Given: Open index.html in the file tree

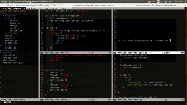Looking at the screenshot, I should pyautogui.click(x=9, y=55).
